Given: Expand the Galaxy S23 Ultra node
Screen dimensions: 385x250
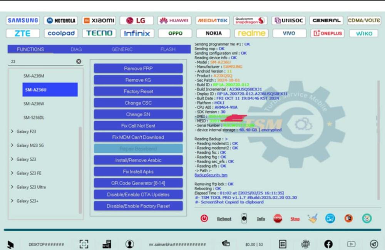Looking at the screenshot, I should (x=13, y=187).
